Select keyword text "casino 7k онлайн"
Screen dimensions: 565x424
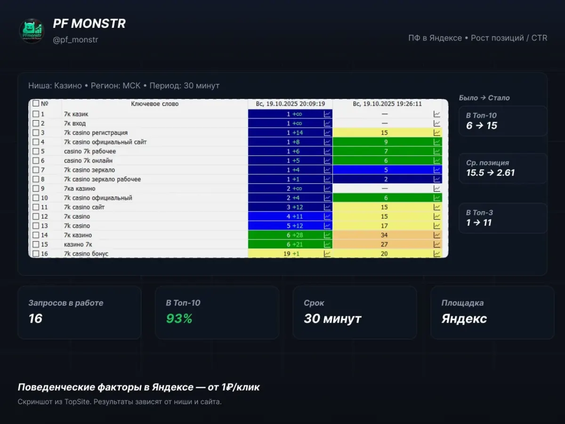[x=89, y=161]
